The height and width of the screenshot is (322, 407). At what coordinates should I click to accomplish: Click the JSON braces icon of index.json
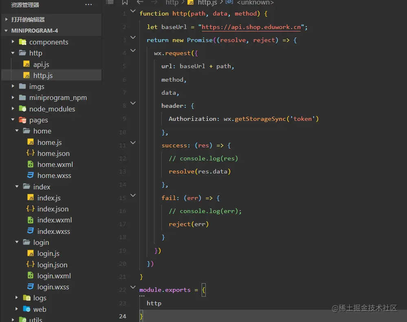coord(31,209)
